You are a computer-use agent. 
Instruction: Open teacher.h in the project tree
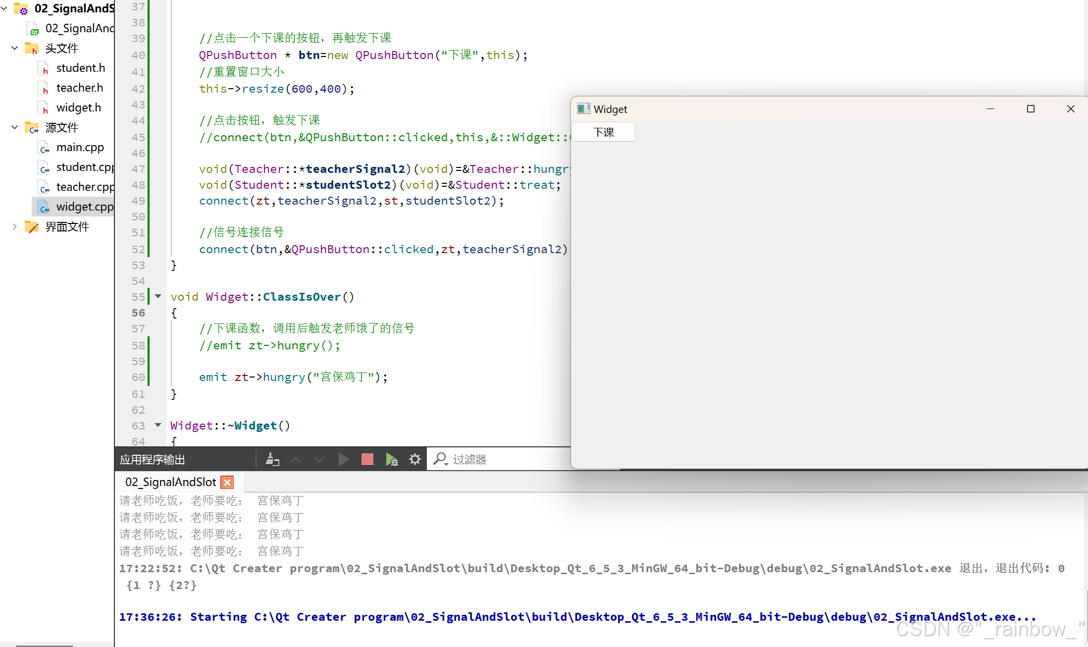point(79,88)
